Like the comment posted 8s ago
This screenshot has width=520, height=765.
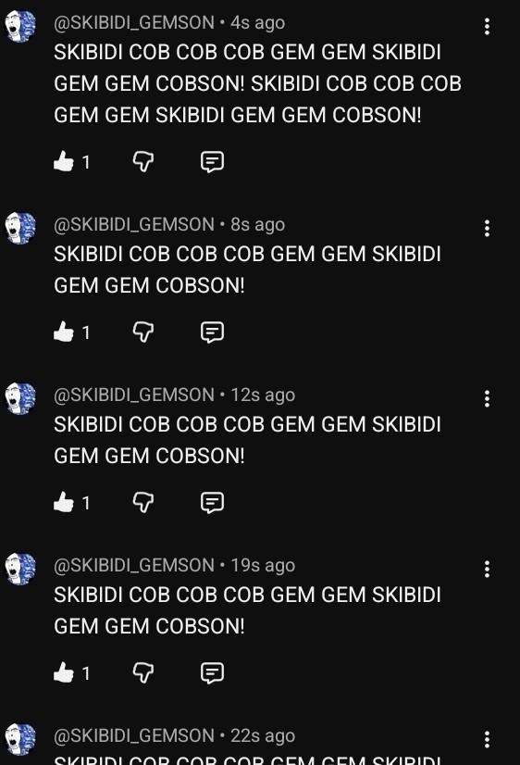pos(63,332)
